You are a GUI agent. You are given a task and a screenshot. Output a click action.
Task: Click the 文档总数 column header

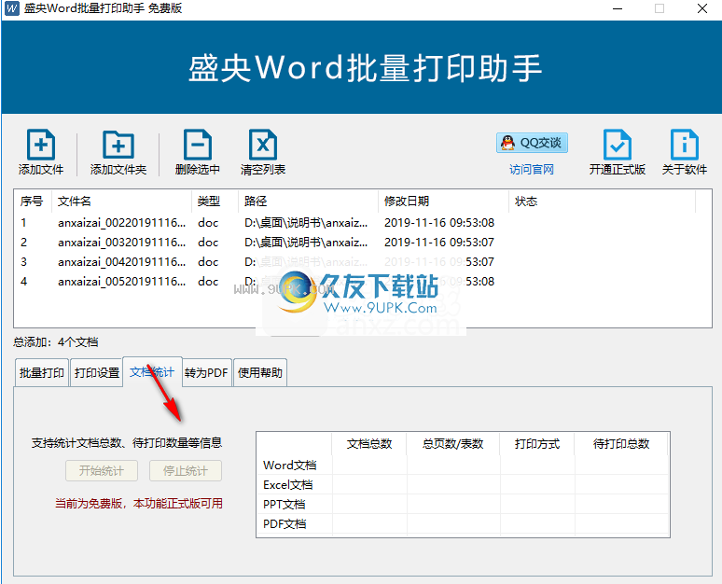[x=369, y=443]
